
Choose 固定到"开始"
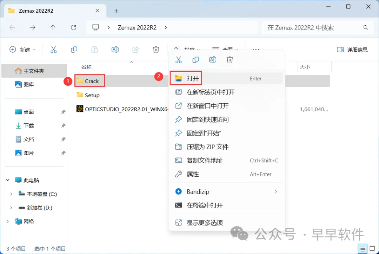coord(226,133)
